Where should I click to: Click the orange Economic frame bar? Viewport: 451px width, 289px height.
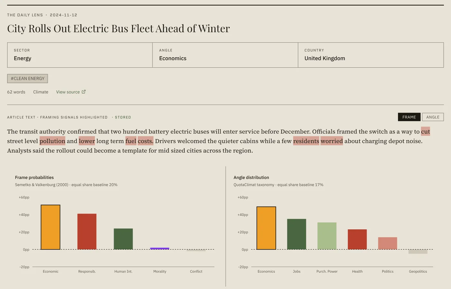tap(51, 227)
